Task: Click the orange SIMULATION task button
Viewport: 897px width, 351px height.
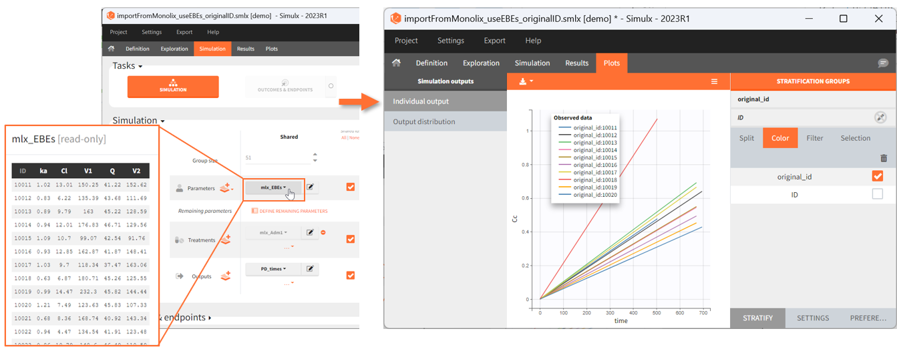Action: [173, 87]
